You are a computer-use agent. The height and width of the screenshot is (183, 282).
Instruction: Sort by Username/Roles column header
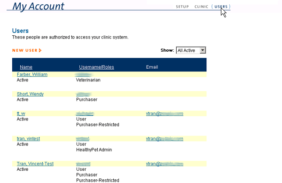96,67
